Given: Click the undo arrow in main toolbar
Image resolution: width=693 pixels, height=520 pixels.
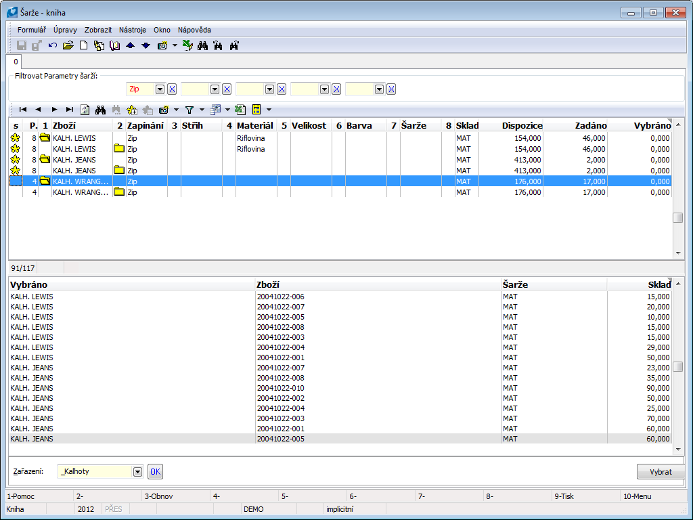Looking at the screenshot, I should (x=53, y=45).
